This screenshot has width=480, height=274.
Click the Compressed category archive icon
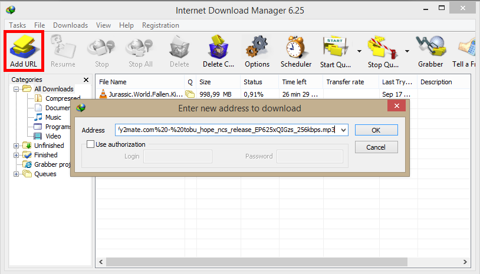(38, 98)
